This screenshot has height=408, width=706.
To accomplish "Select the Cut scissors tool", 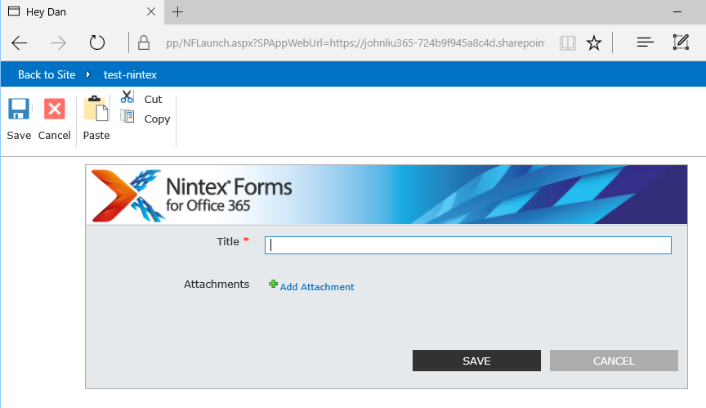I will click(x=127, y=98).
